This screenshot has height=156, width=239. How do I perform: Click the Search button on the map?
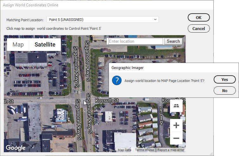(173, 41)
